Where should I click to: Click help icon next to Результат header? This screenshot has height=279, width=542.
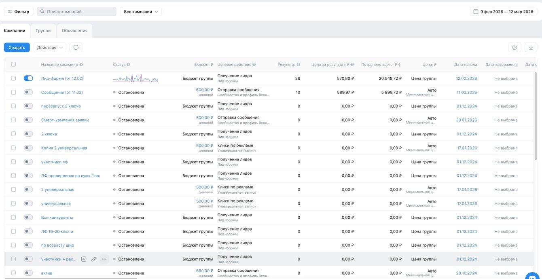(x=299, y=65)
